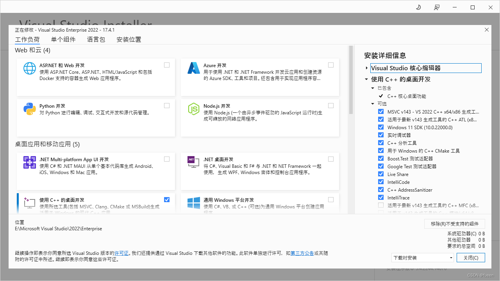Uncheck the IntelliTrace component

click(x=381, y=197)
